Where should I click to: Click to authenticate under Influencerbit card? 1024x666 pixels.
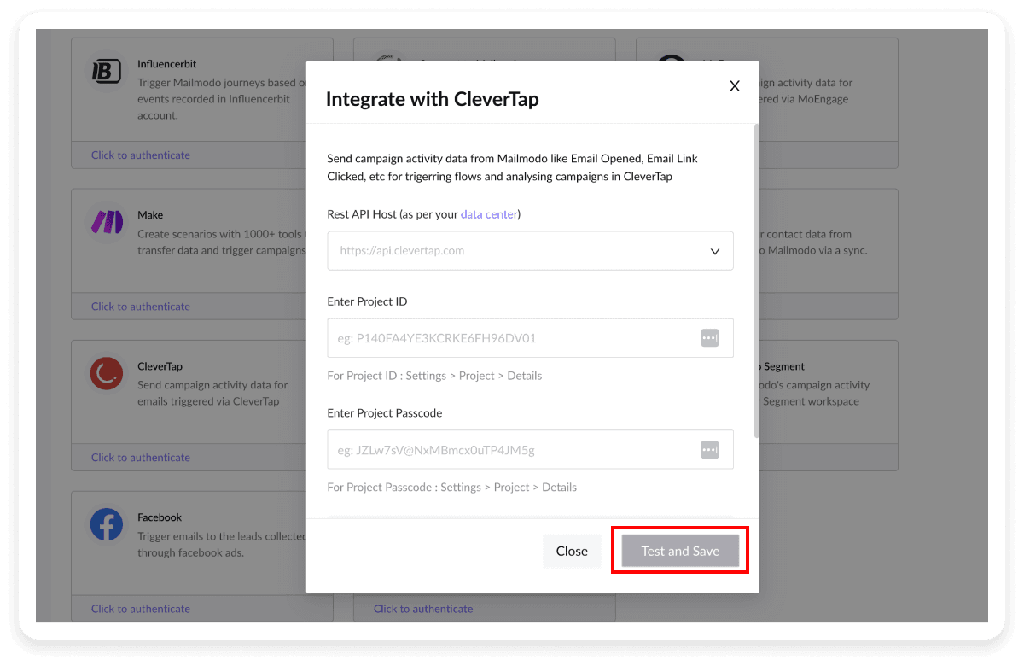[141, 155]
